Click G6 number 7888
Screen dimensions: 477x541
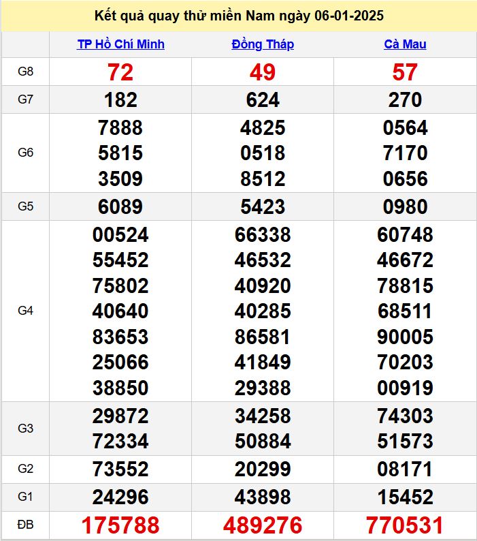coord(120,127)
